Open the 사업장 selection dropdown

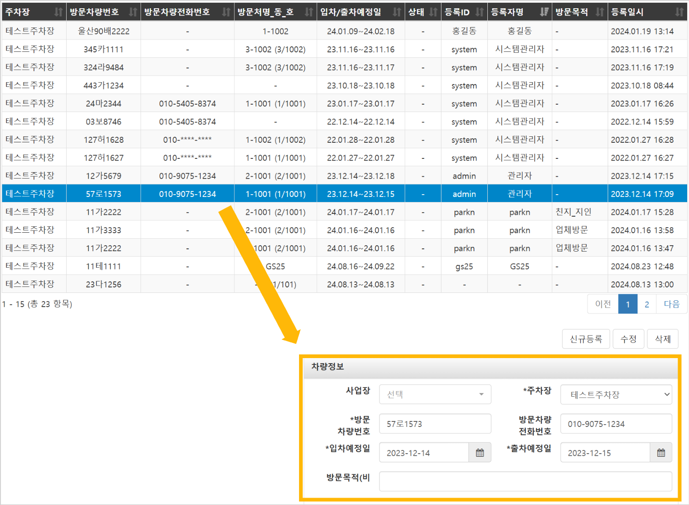coord(435,394)
